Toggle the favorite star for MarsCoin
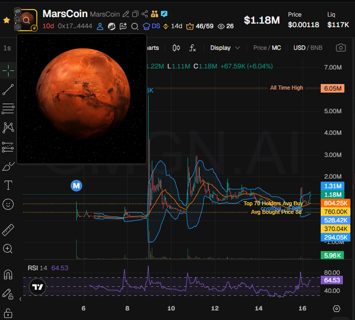 [x=7, y=20]
